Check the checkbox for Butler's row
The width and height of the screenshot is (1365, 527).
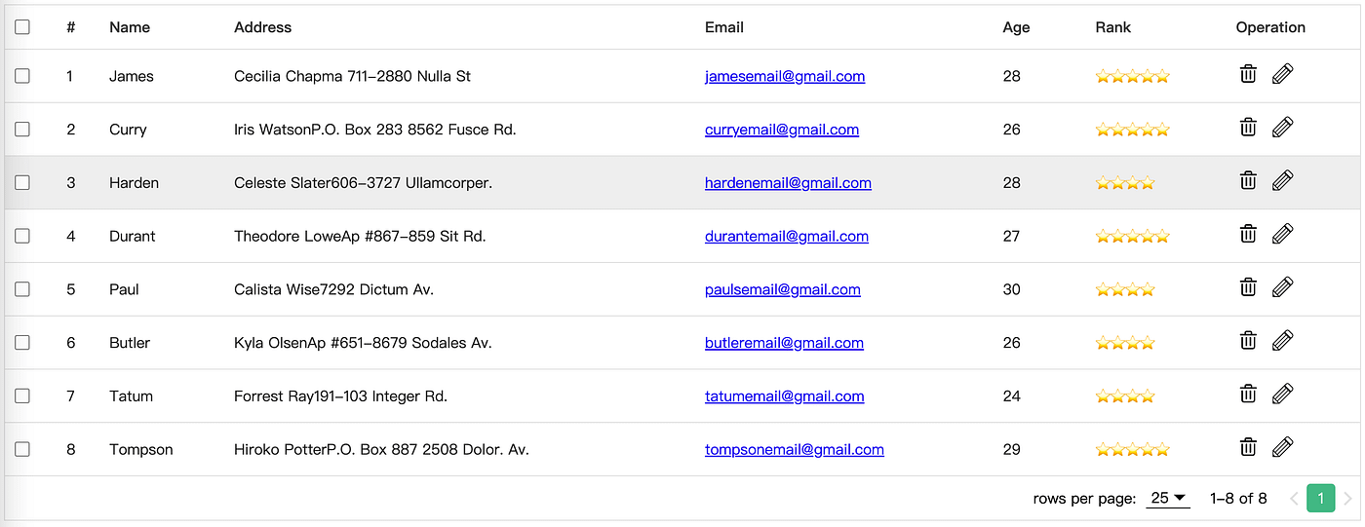pyautogui.click(x=22, y=342)
